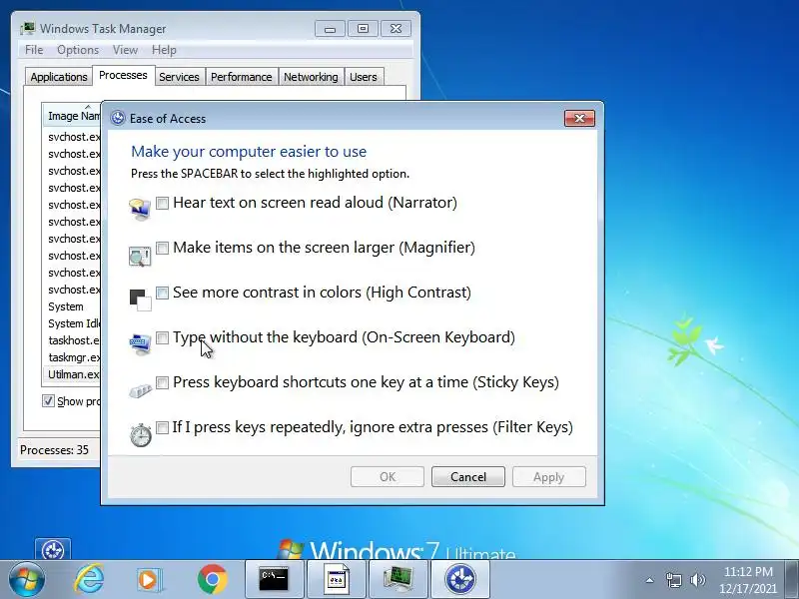Open the text document taskbar item
This screenshot has width=799, height=599.
(337, 580)
